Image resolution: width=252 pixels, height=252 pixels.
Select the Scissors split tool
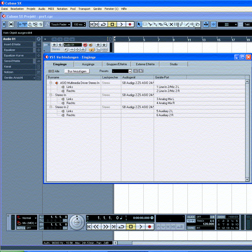tap(150, 24)
